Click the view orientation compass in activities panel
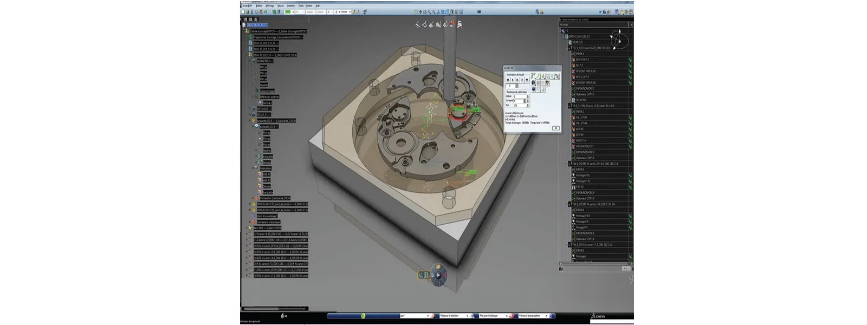This screenshot has height=325, width=867. tap(619, 39)
